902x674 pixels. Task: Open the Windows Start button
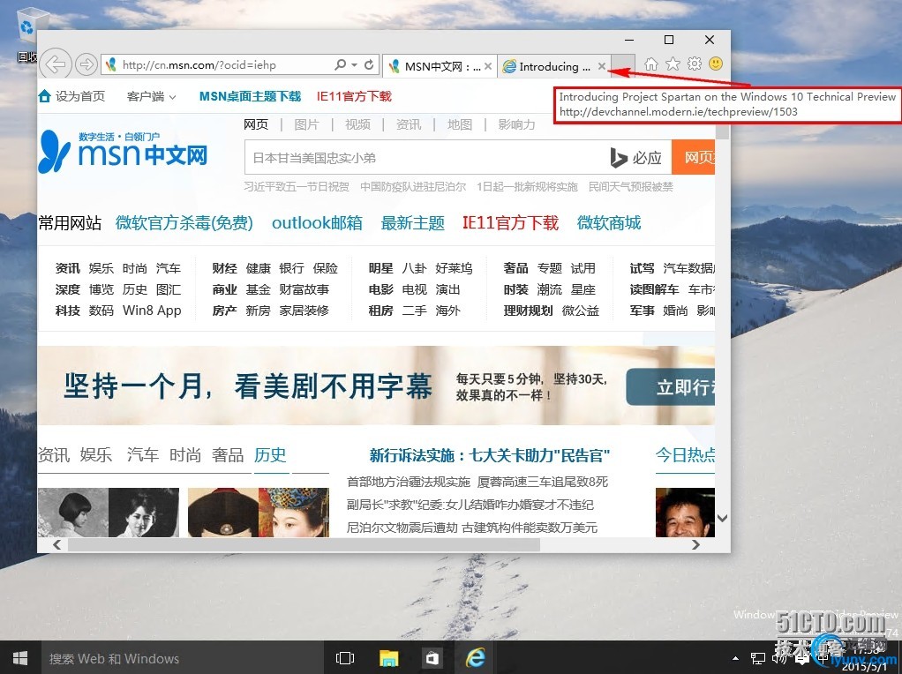20,658
